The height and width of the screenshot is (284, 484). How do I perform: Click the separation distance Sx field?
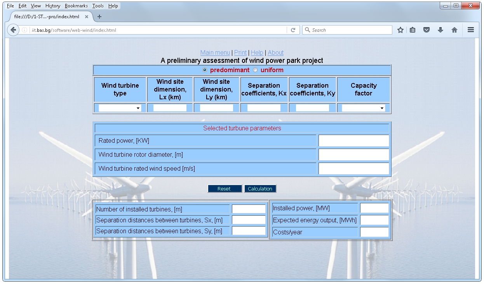coord(249,220)
